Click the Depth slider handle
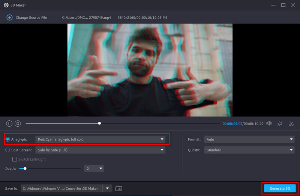This screenshot has width=300, height=196. click(25, 169)
